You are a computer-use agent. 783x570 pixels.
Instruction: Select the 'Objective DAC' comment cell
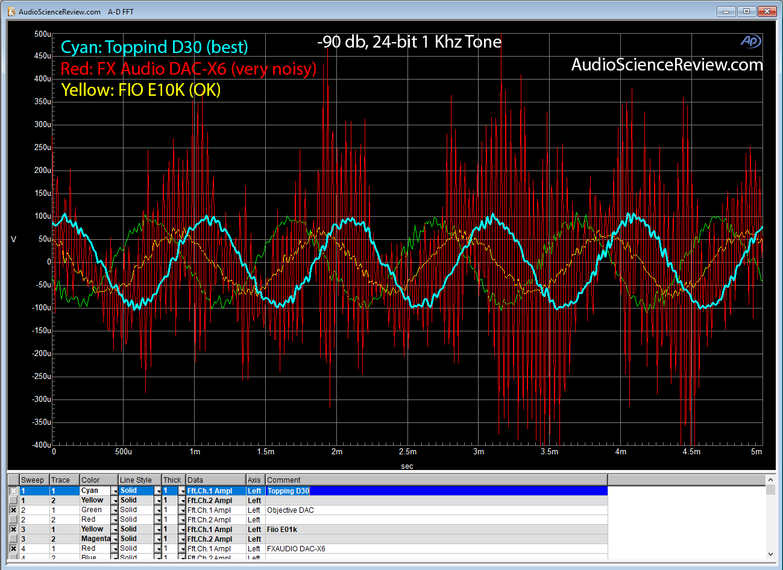pyautogui.click(x=436, y=510)
